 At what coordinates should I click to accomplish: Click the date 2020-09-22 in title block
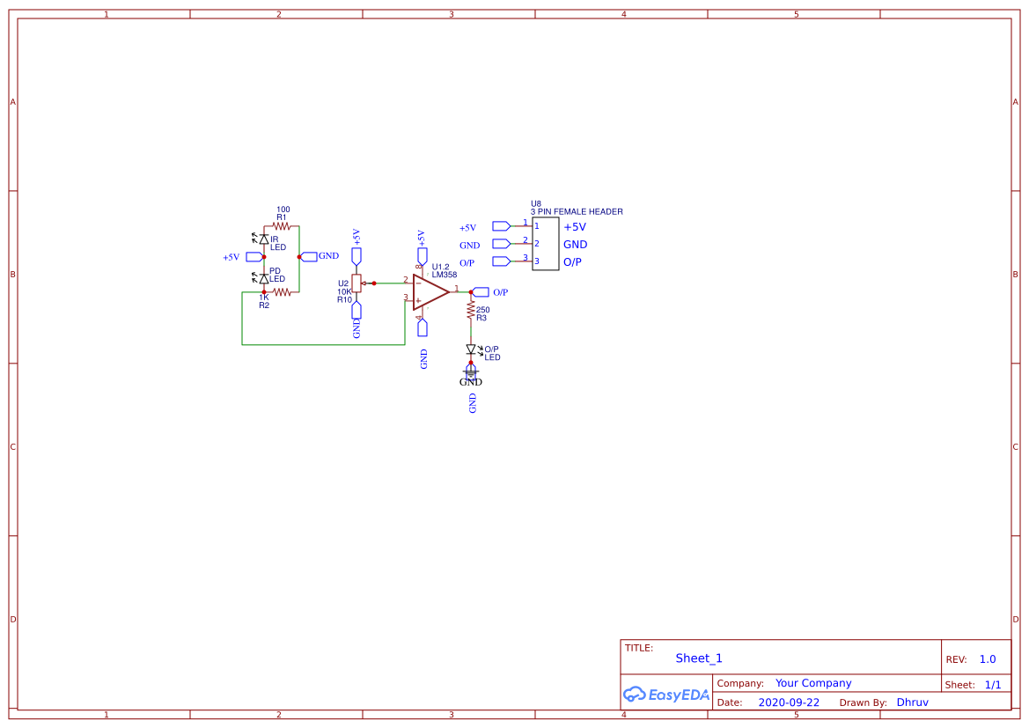click(x=789, y=702)
